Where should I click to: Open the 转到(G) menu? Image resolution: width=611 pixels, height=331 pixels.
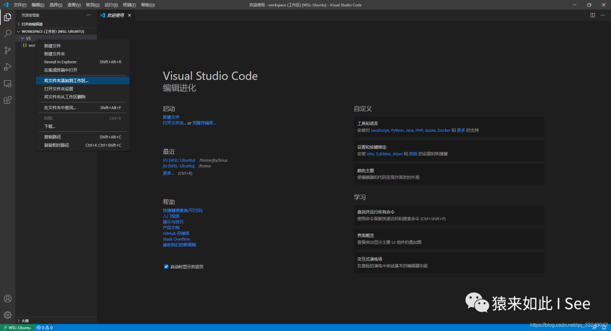click(x=93, y=5)
